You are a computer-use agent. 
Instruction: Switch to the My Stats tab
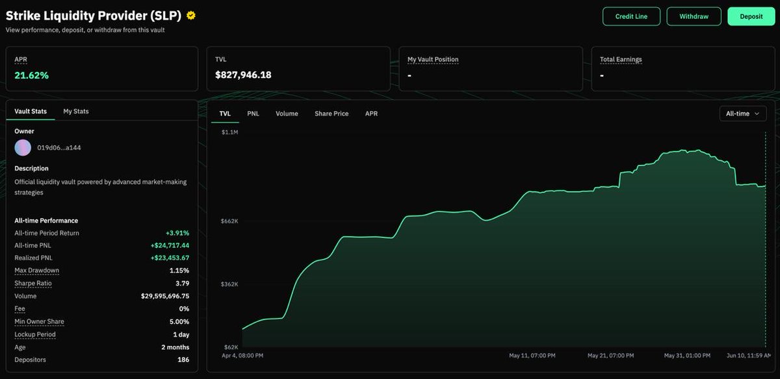76,111
